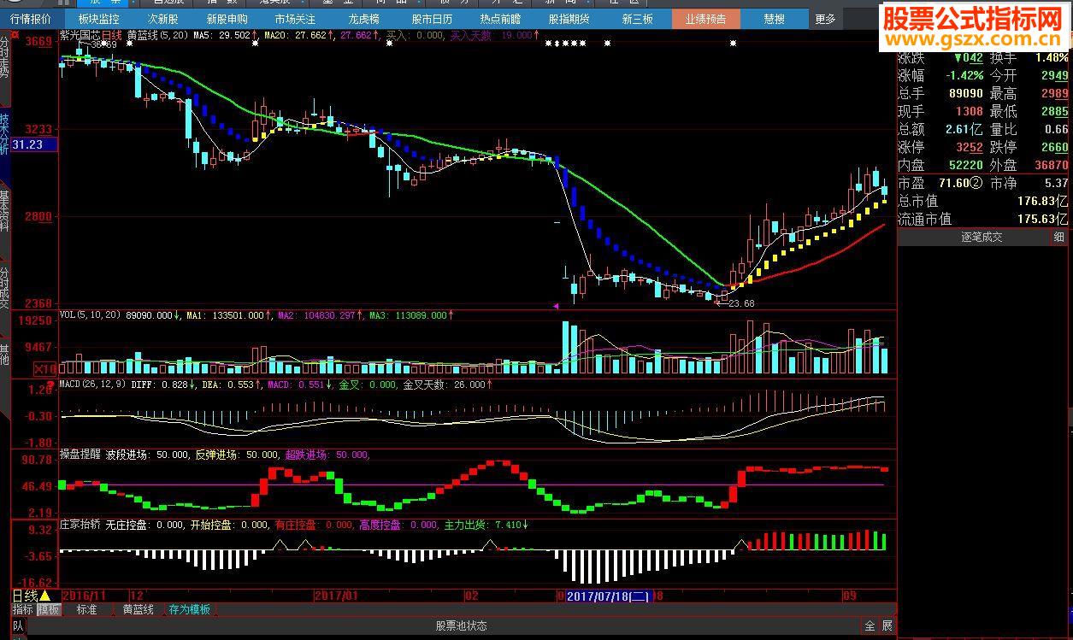This screenshot has height=640, width=1073.
Task: Switch to 板块监控 tab
Action: click(98, 19)
